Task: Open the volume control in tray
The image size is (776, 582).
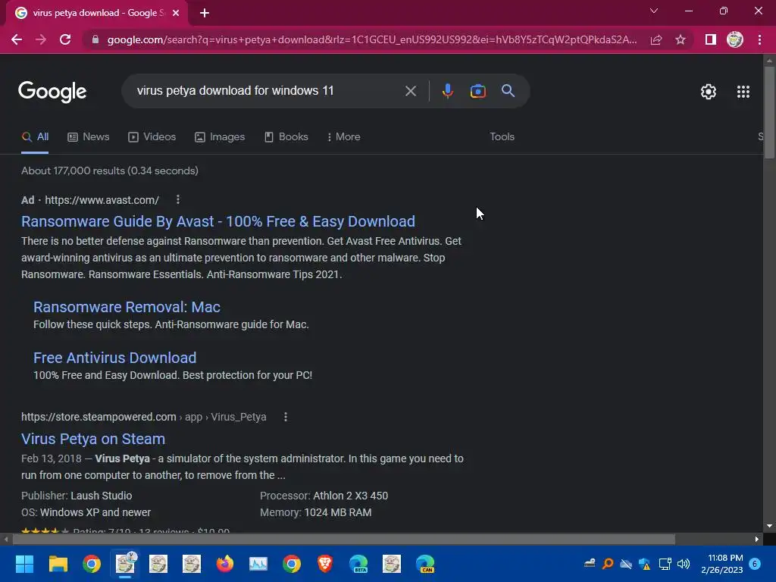Action: coord(684,564)
